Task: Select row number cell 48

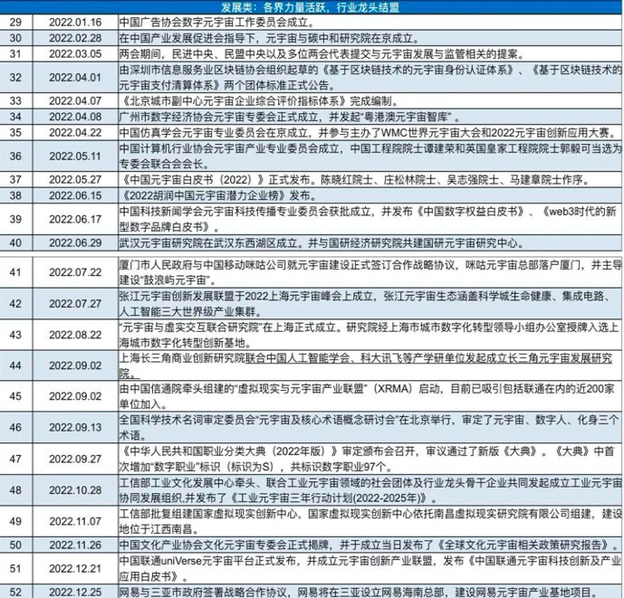Action: coord(15,490)
